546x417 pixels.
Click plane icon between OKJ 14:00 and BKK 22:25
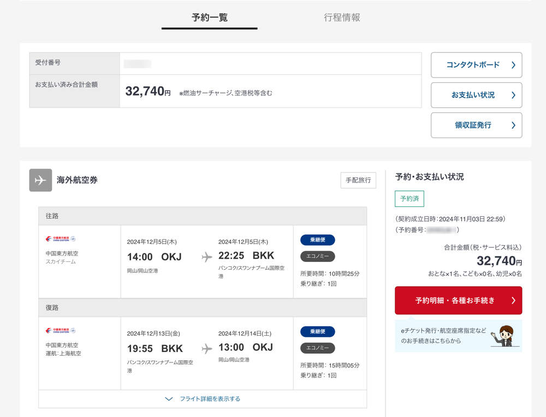207,257
